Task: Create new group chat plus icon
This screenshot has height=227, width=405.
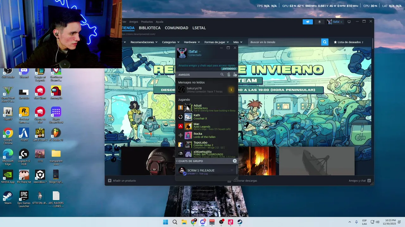Action: [235, 161]
